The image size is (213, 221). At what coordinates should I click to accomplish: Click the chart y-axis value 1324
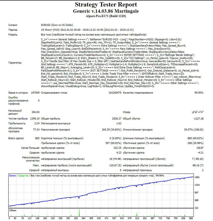pos(197,185)
